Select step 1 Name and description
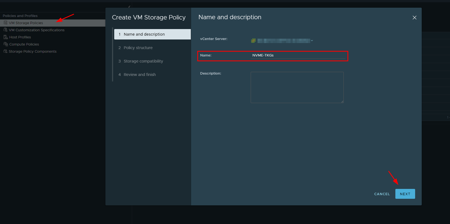The height and width of the screenshot is (224, 450). tap(152, 34)
